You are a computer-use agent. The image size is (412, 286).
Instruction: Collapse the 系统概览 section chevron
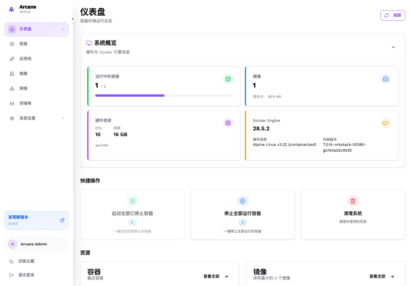coord(393,47)
